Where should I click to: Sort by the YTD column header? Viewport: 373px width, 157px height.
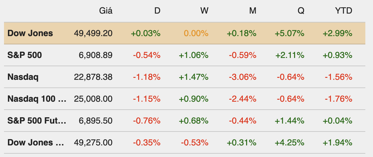343,11
